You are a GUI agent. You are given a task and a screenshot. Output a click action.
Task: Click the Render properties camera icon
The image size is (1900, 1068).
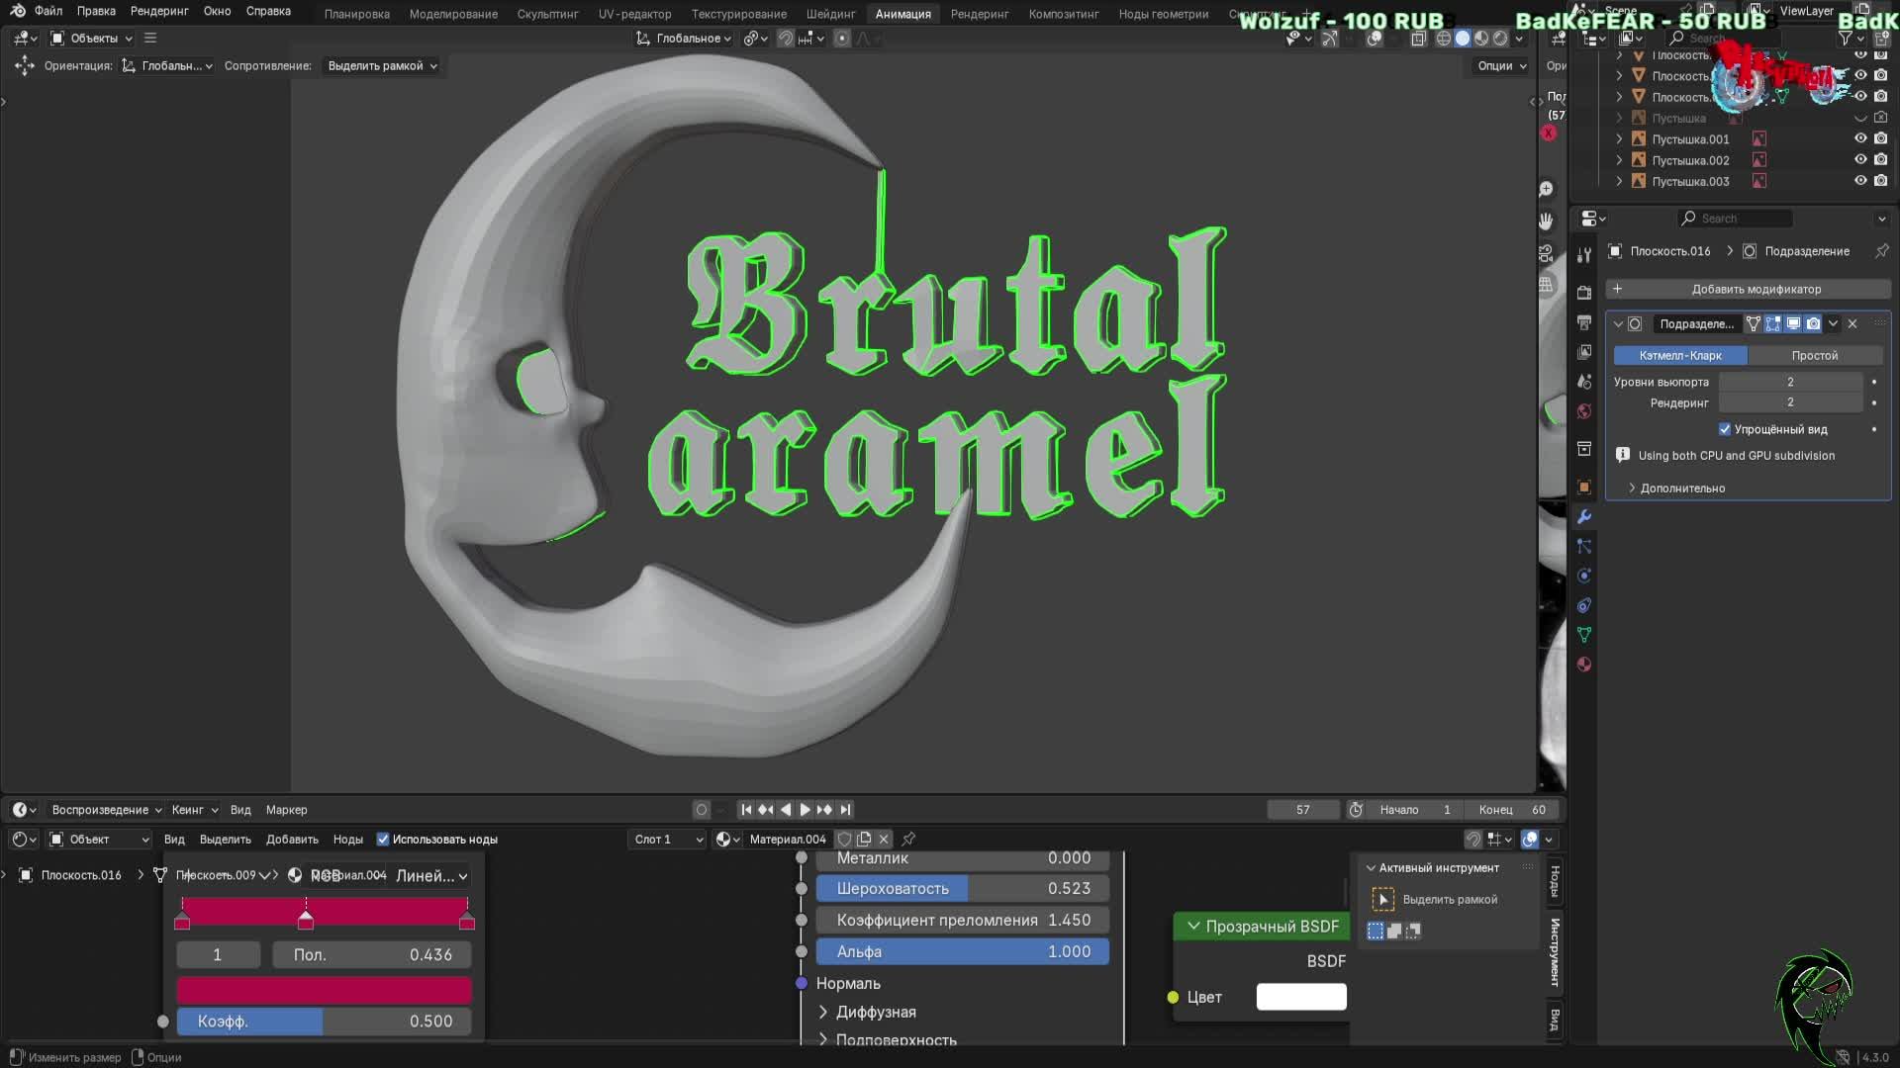[1584, 293]
